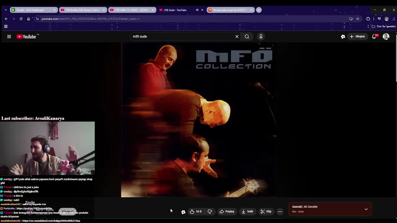Click the soundcloud link in chat
Image resolution: width=397 pixels, height=223 pixels.
(x=51, y=221)
